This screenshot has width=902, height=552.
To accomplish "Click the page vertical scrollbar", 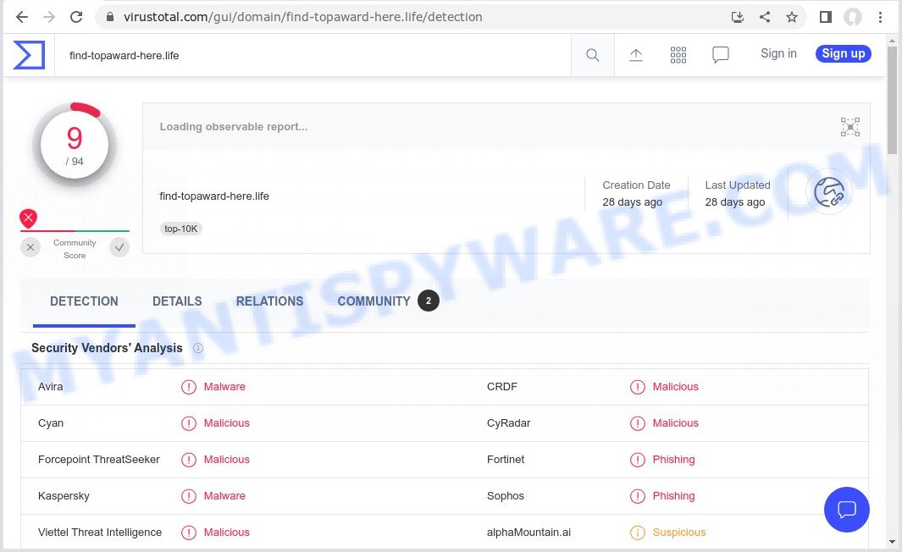I will pyautogui.click(x=892, y=101).
